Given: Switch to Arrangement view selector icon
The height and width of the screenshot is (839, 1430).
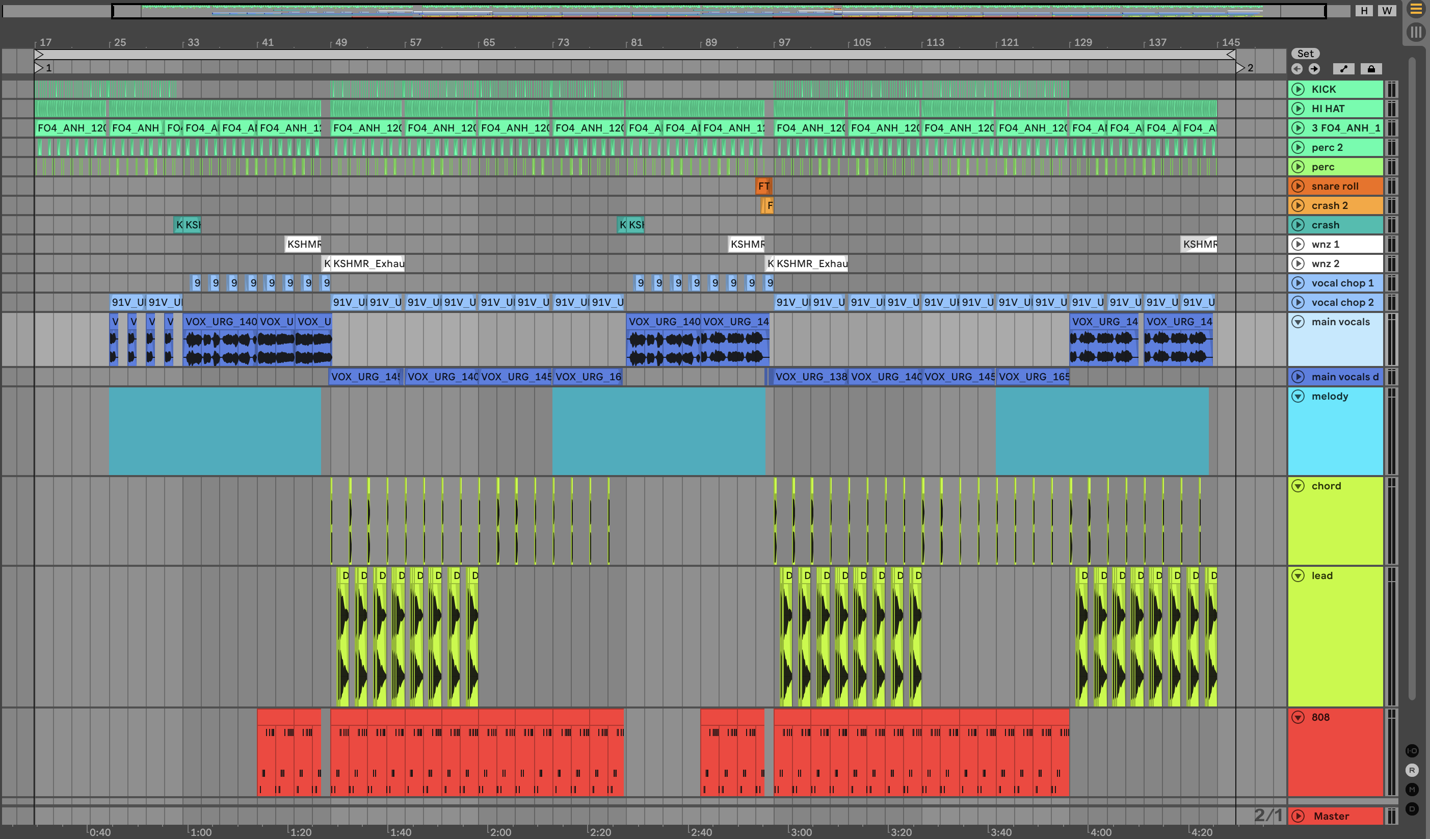Looking at the screenshot, I should (x=1416, y=9).
